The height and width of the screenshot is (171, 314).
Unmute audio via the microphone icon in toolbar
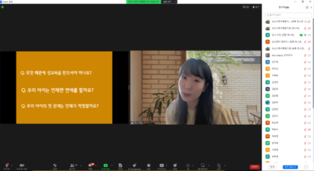tap(7, 165)
